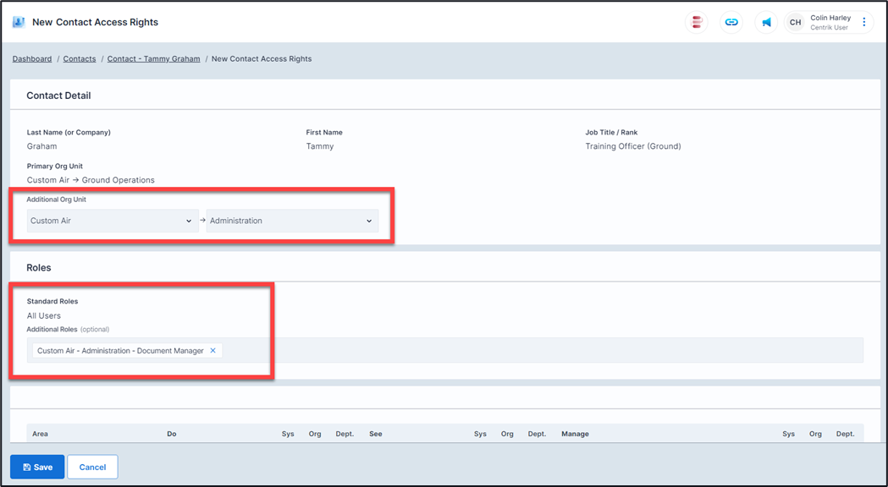Click the See column header
This screenshot has height=487, width=888.
click(376, 434)
